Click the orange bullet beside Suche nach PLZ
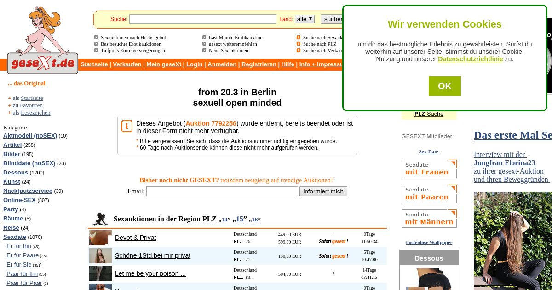 click(x=299, y=44)
